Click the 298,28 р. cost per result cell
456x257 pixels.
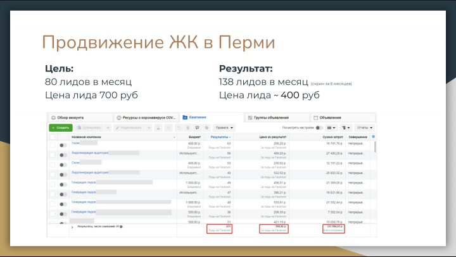coord(280,143)
